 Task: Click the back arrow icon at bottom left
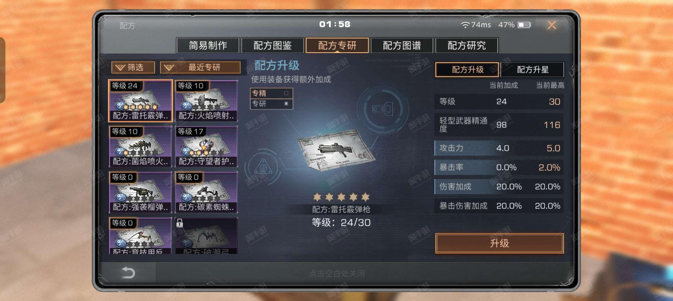pos(129,273)
